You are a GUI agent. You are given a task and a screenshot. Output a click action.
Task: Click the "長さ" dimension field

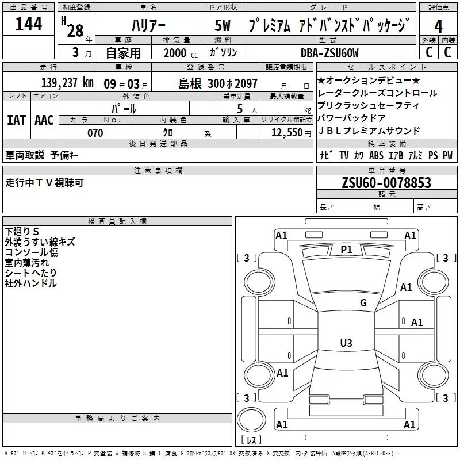[343, 206]
